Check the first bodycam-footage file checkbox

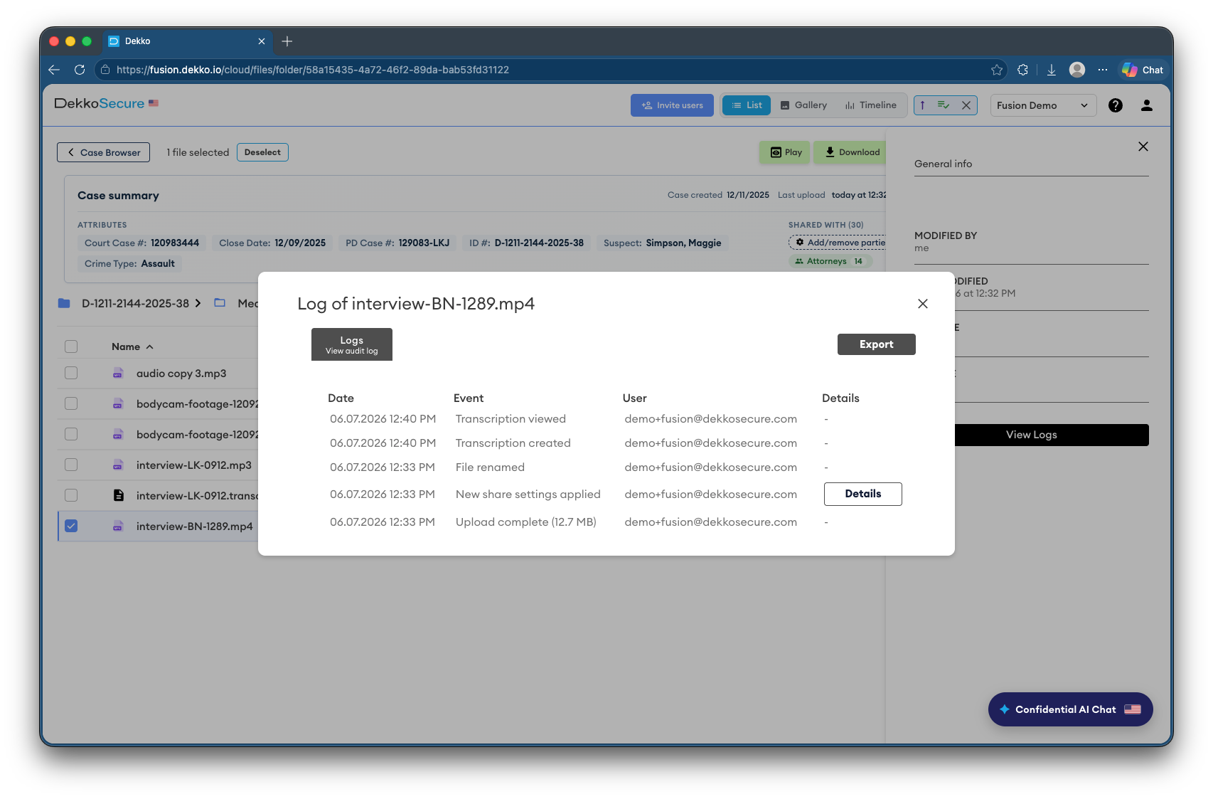click(x=71, y=403)
